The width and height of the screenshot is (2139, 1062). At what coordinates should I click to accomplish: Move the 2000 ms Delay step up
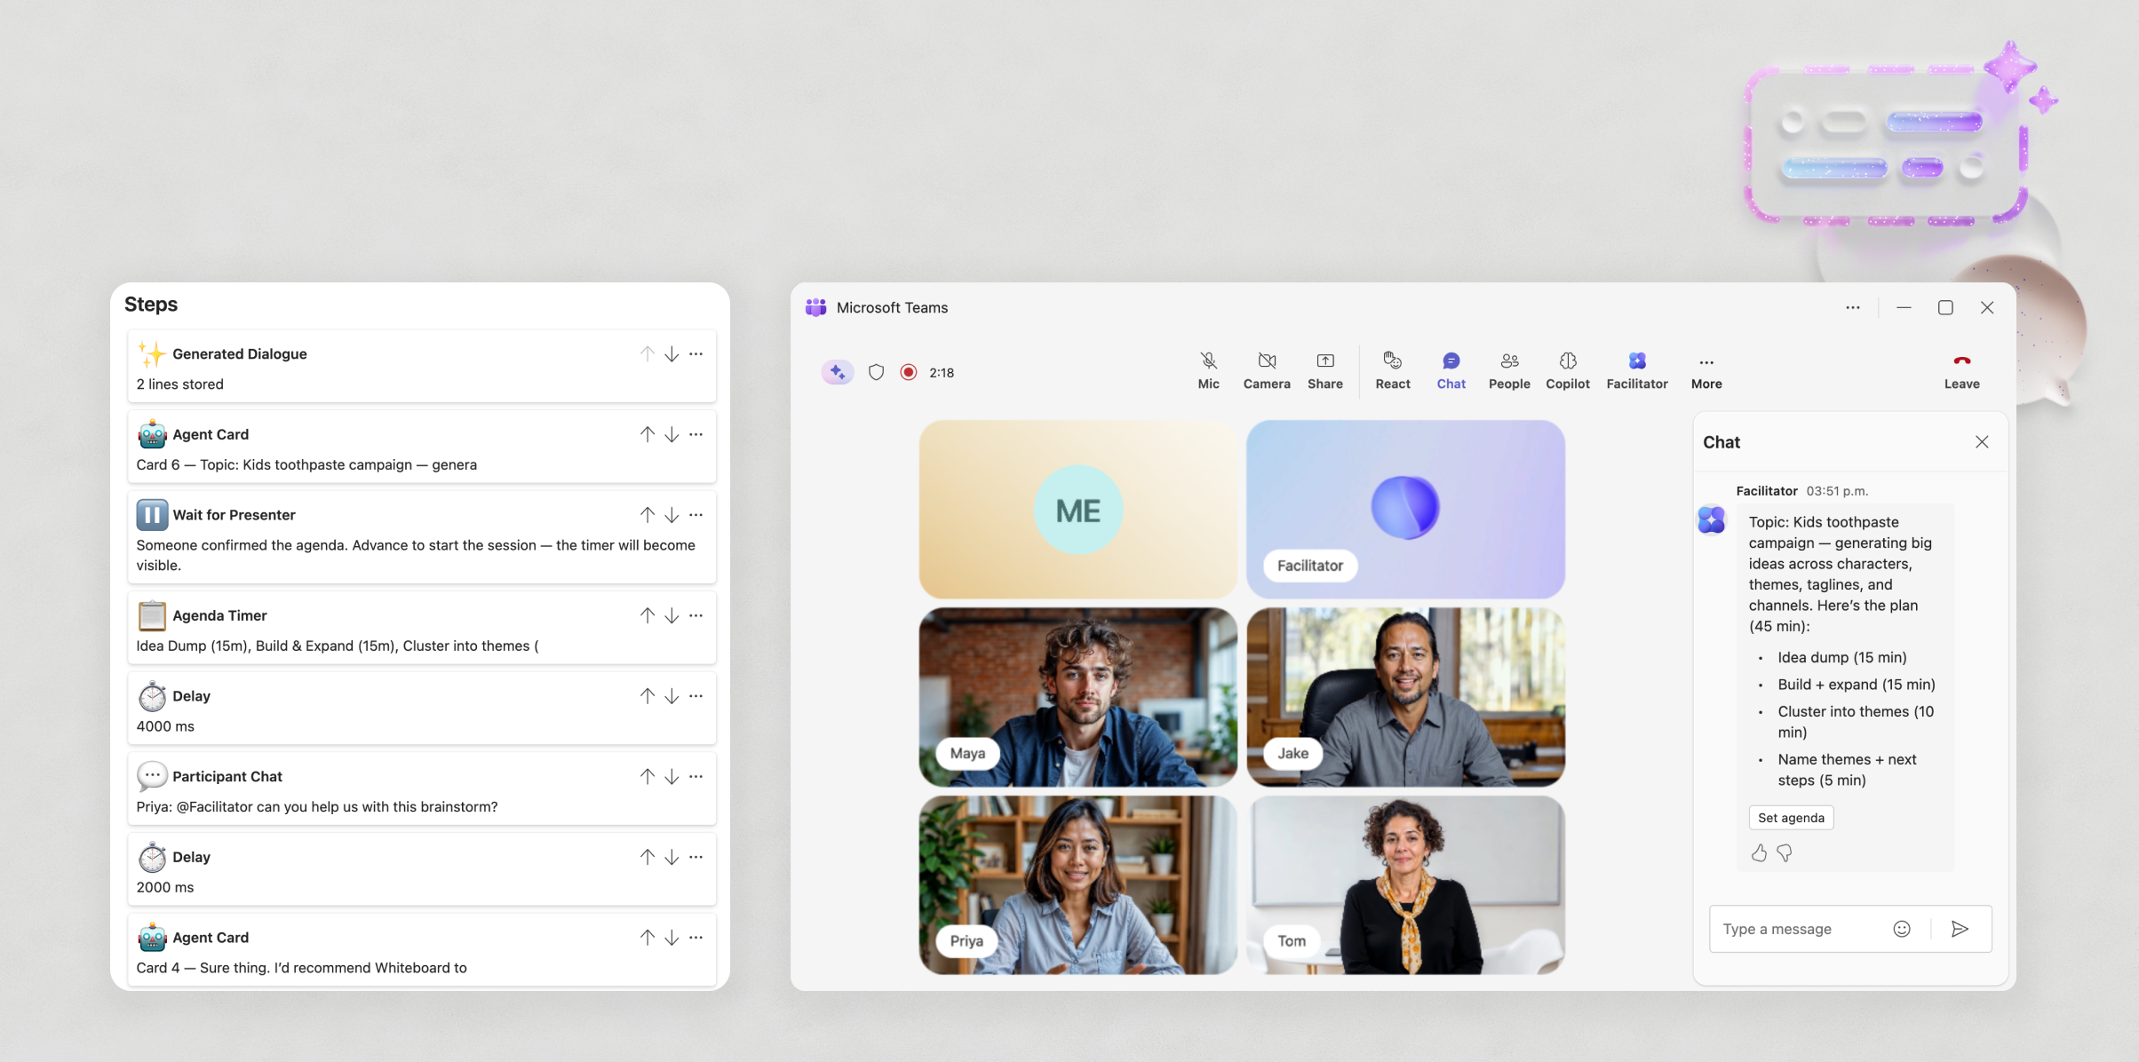click(647, 857)
